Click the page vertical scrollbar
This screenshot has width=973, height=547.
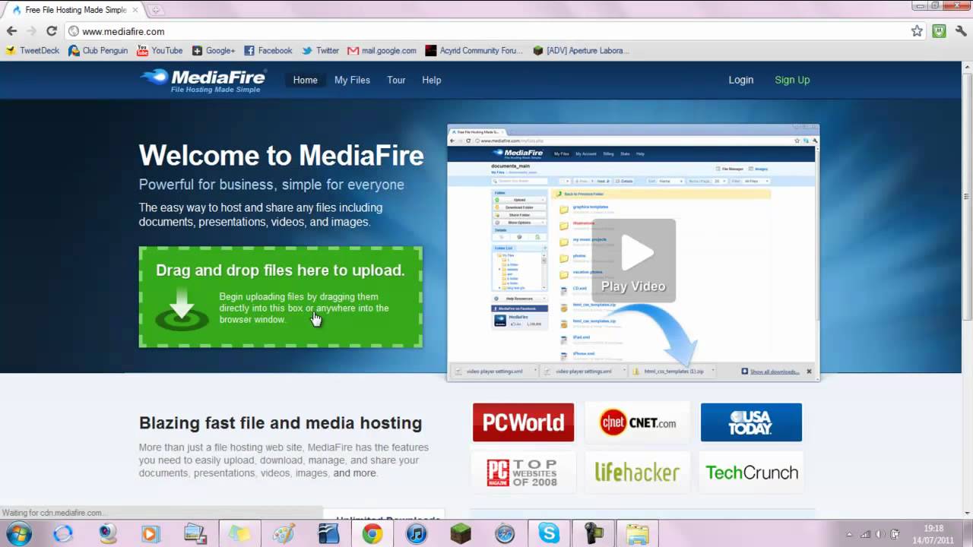pyautogui.click(x=967, y=198)
